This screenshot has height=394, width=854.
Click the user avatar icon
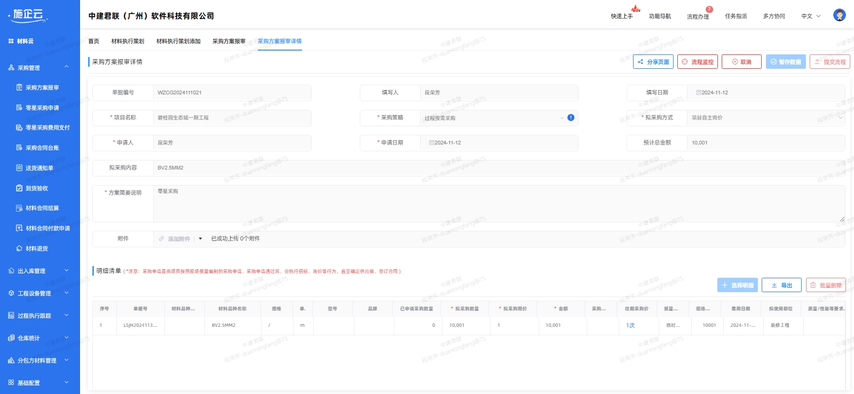(x=839, y=15)
